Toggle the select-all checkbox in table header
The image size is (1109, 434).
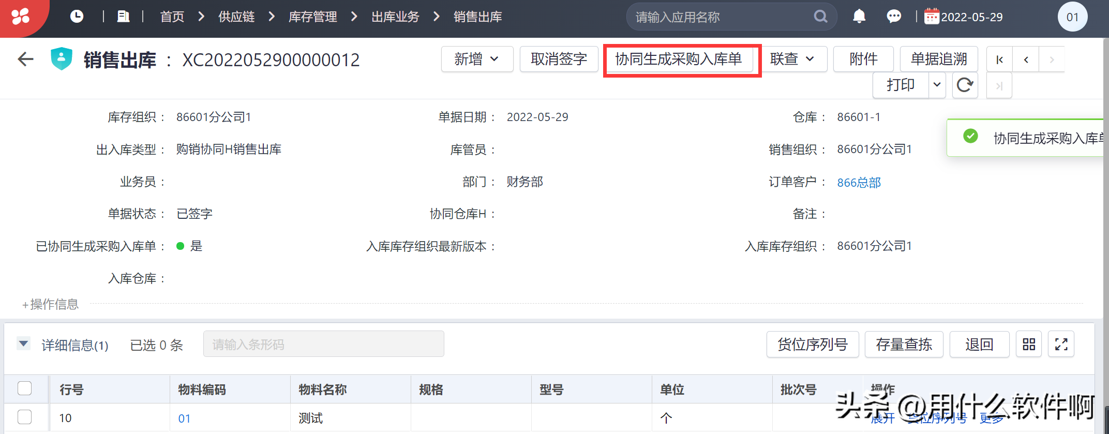24,388
